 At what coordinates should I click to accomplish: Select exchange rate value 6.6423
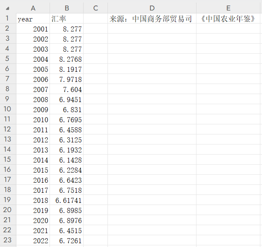click(66, 180)
